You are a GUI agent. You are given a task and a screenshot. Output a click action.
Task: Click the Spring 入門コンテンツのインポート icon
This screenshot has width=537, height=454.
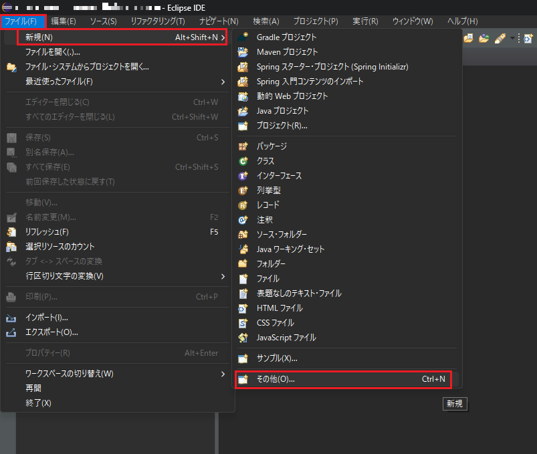pyautogui.click(x=243, y=82)
